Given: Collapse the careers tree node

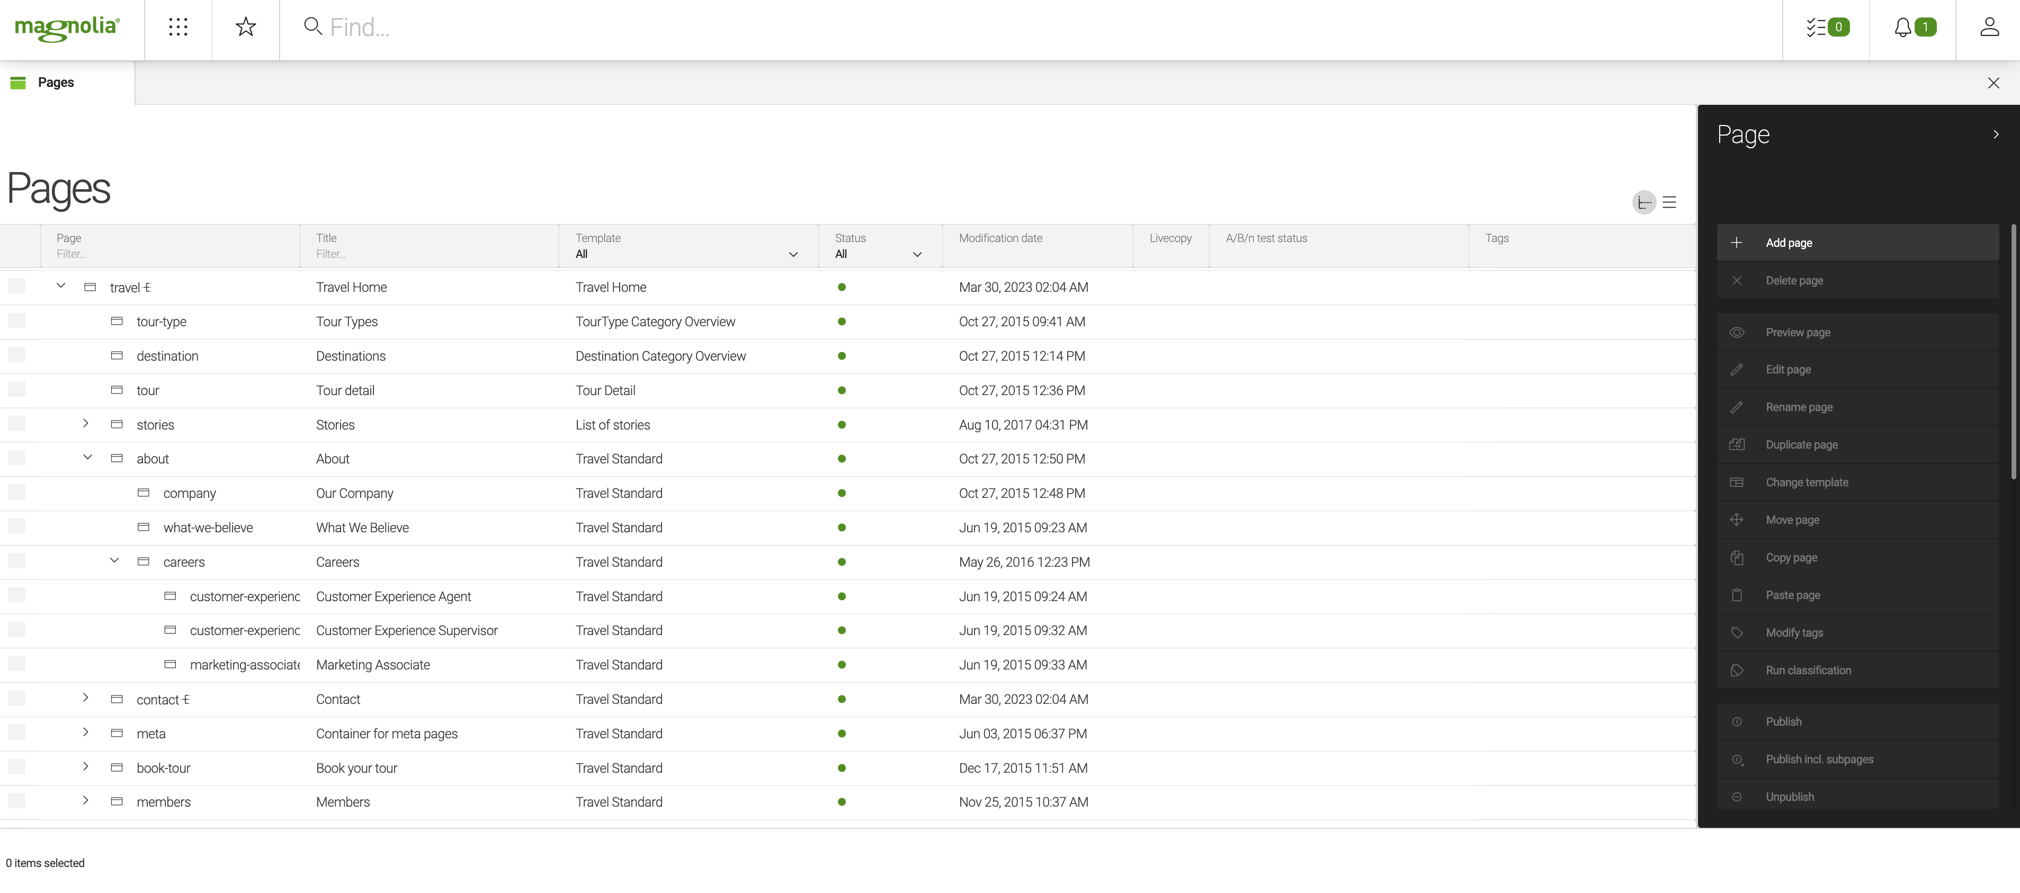Looking at the screenshot, I should (114, 560).
